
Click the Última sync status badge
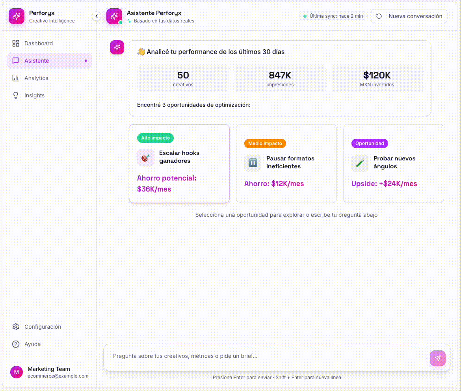point(333,16)
